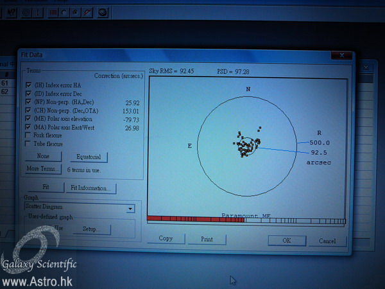Click the red and white progress bar
385x289 pixels.
click(246, 220)
